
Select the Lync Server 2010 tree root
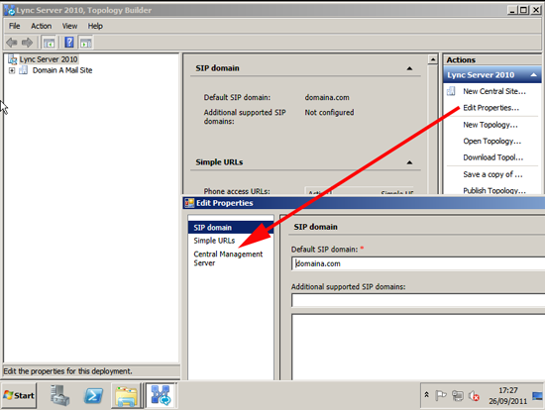point(49,59)
